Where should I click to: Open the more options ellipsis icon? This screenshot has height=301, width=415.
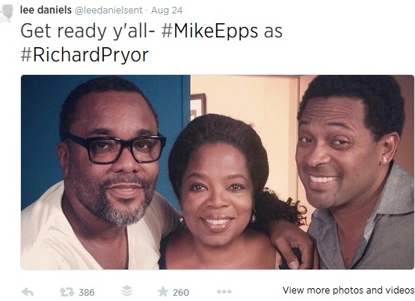tap(224, 292)
